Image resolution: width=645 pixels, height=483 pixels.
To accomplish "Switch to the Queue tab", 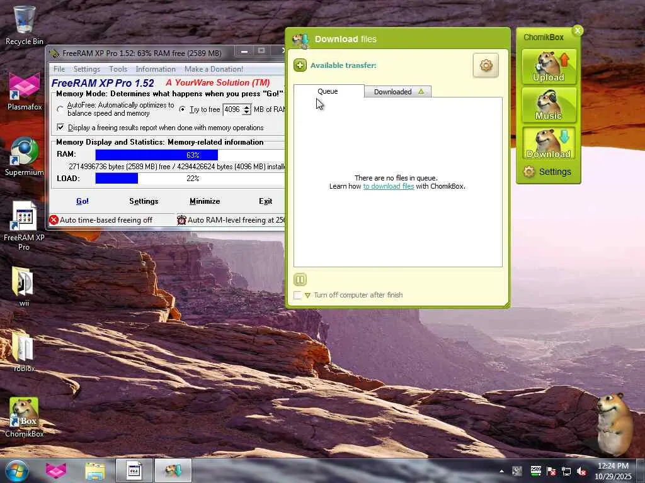I will (x=328, y=91).
